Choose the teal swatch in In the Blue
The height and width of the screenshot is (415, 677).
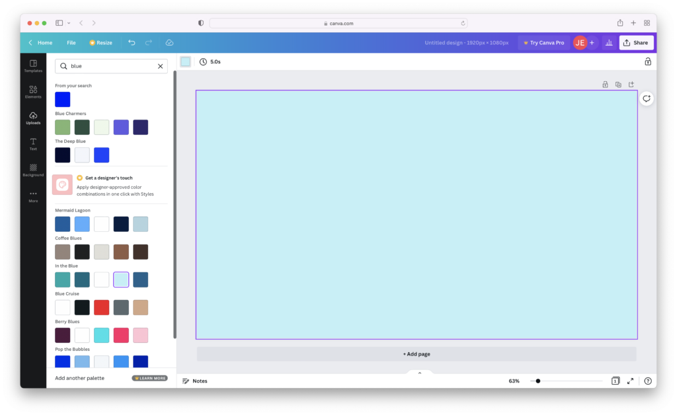[63, 280]
